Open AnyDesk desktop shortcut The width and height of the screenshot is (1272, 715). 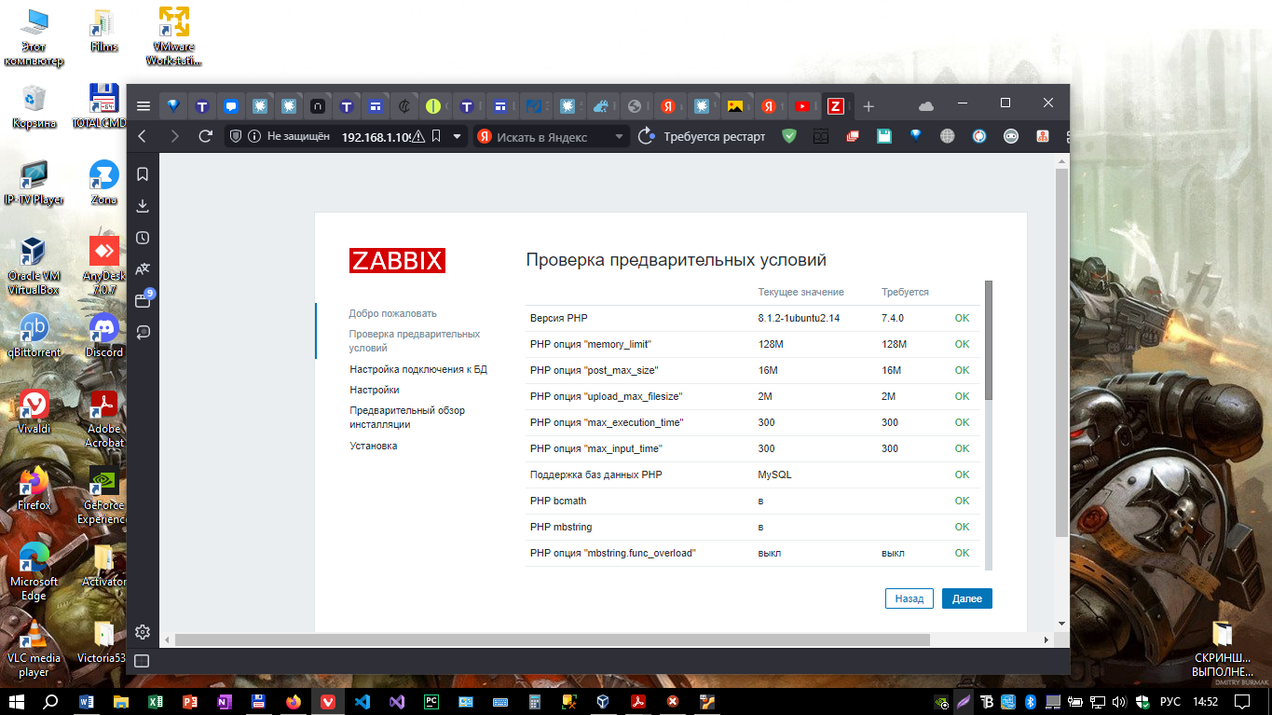click(x=103, y=266)
